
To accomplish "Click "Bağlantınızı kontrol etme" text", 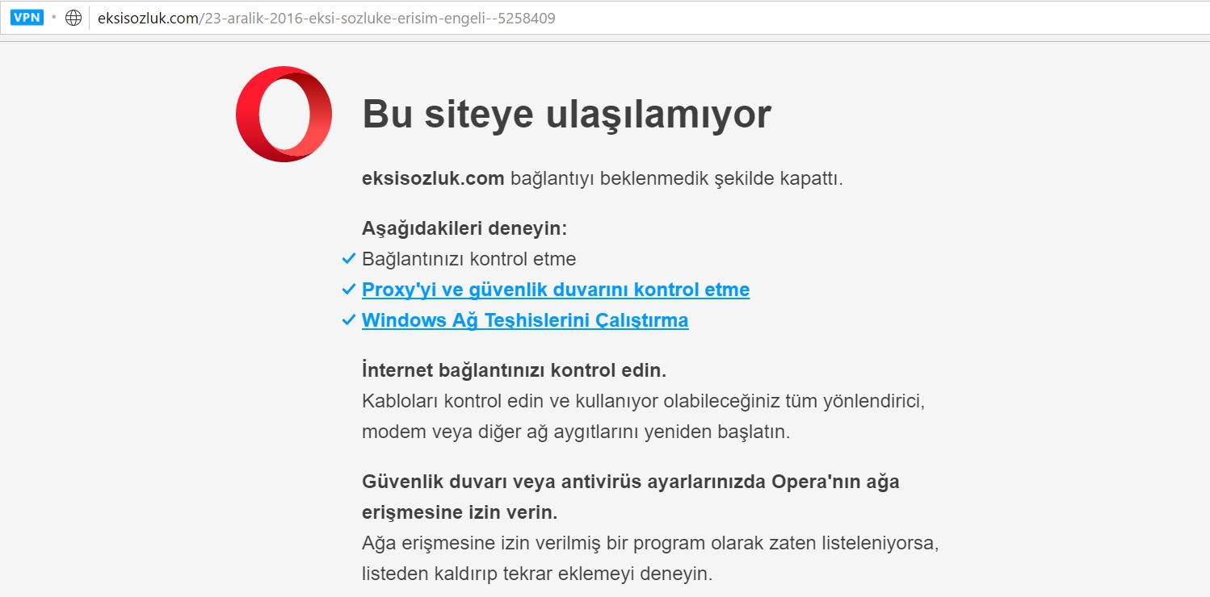I will coord(469,259).
